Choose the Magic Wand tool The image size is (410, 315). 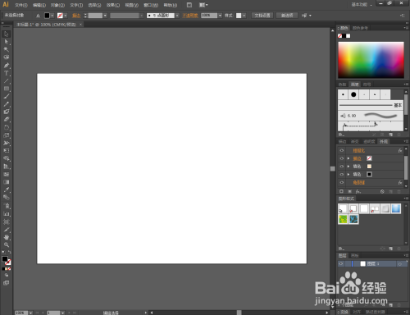click(x=7, y=49)
